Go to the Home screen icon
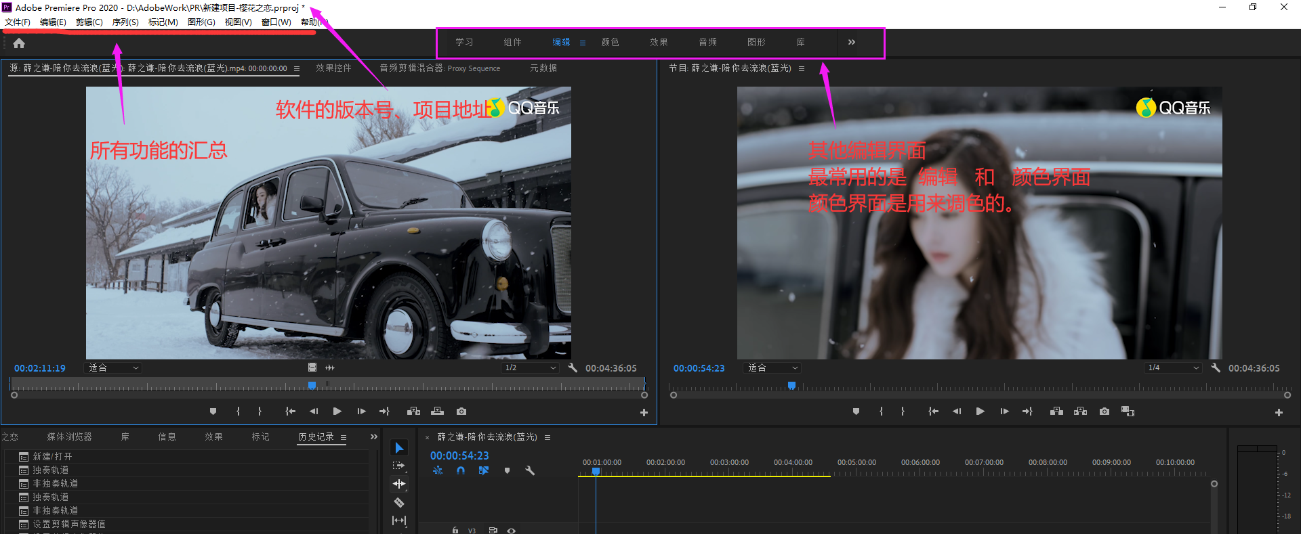 [19, 43]
